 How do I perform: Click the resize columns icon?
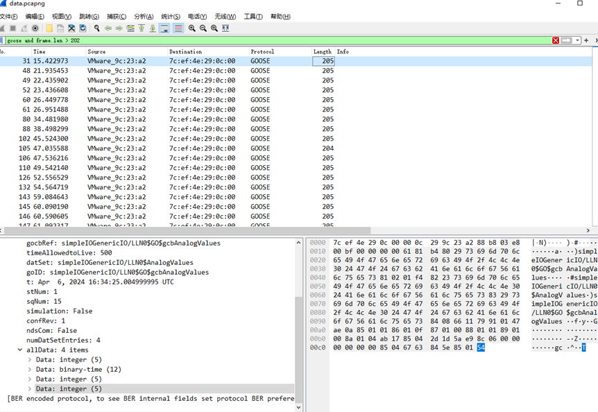[225, 28]
